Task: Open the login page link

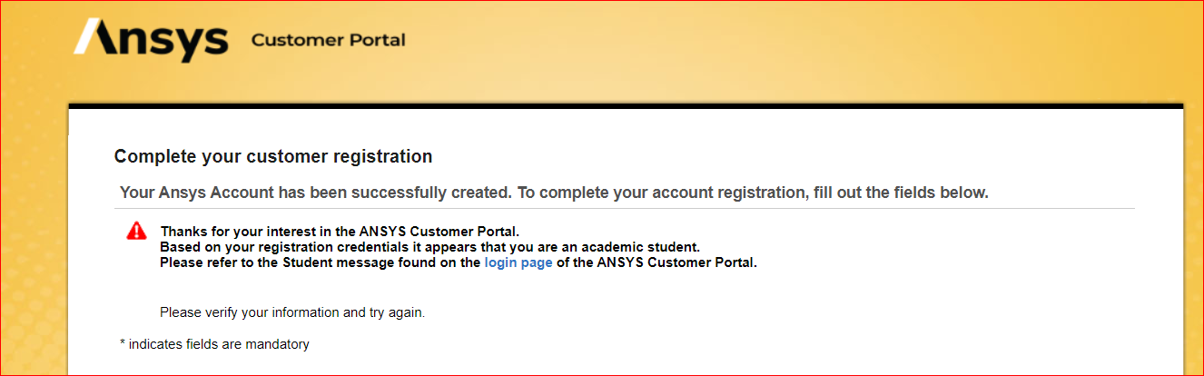Action: tap(518, 263)
